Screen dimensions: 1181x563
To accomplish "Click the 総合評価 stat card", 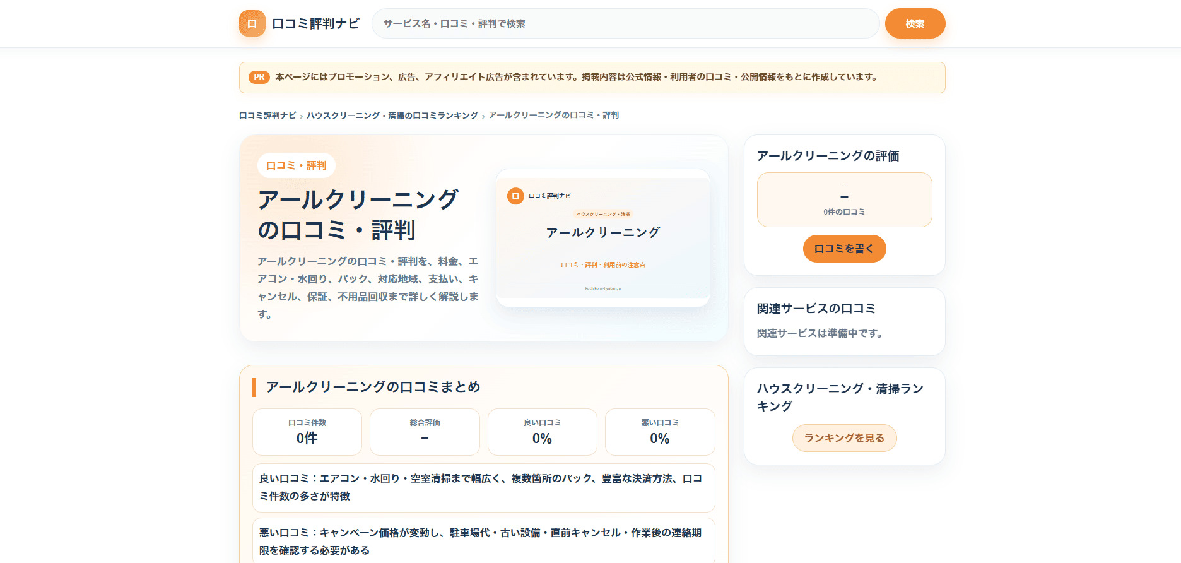I will [425, 432].
